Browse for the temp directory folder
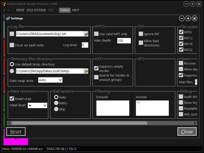This screenshot has height=153, width=204. pos(86,71)
